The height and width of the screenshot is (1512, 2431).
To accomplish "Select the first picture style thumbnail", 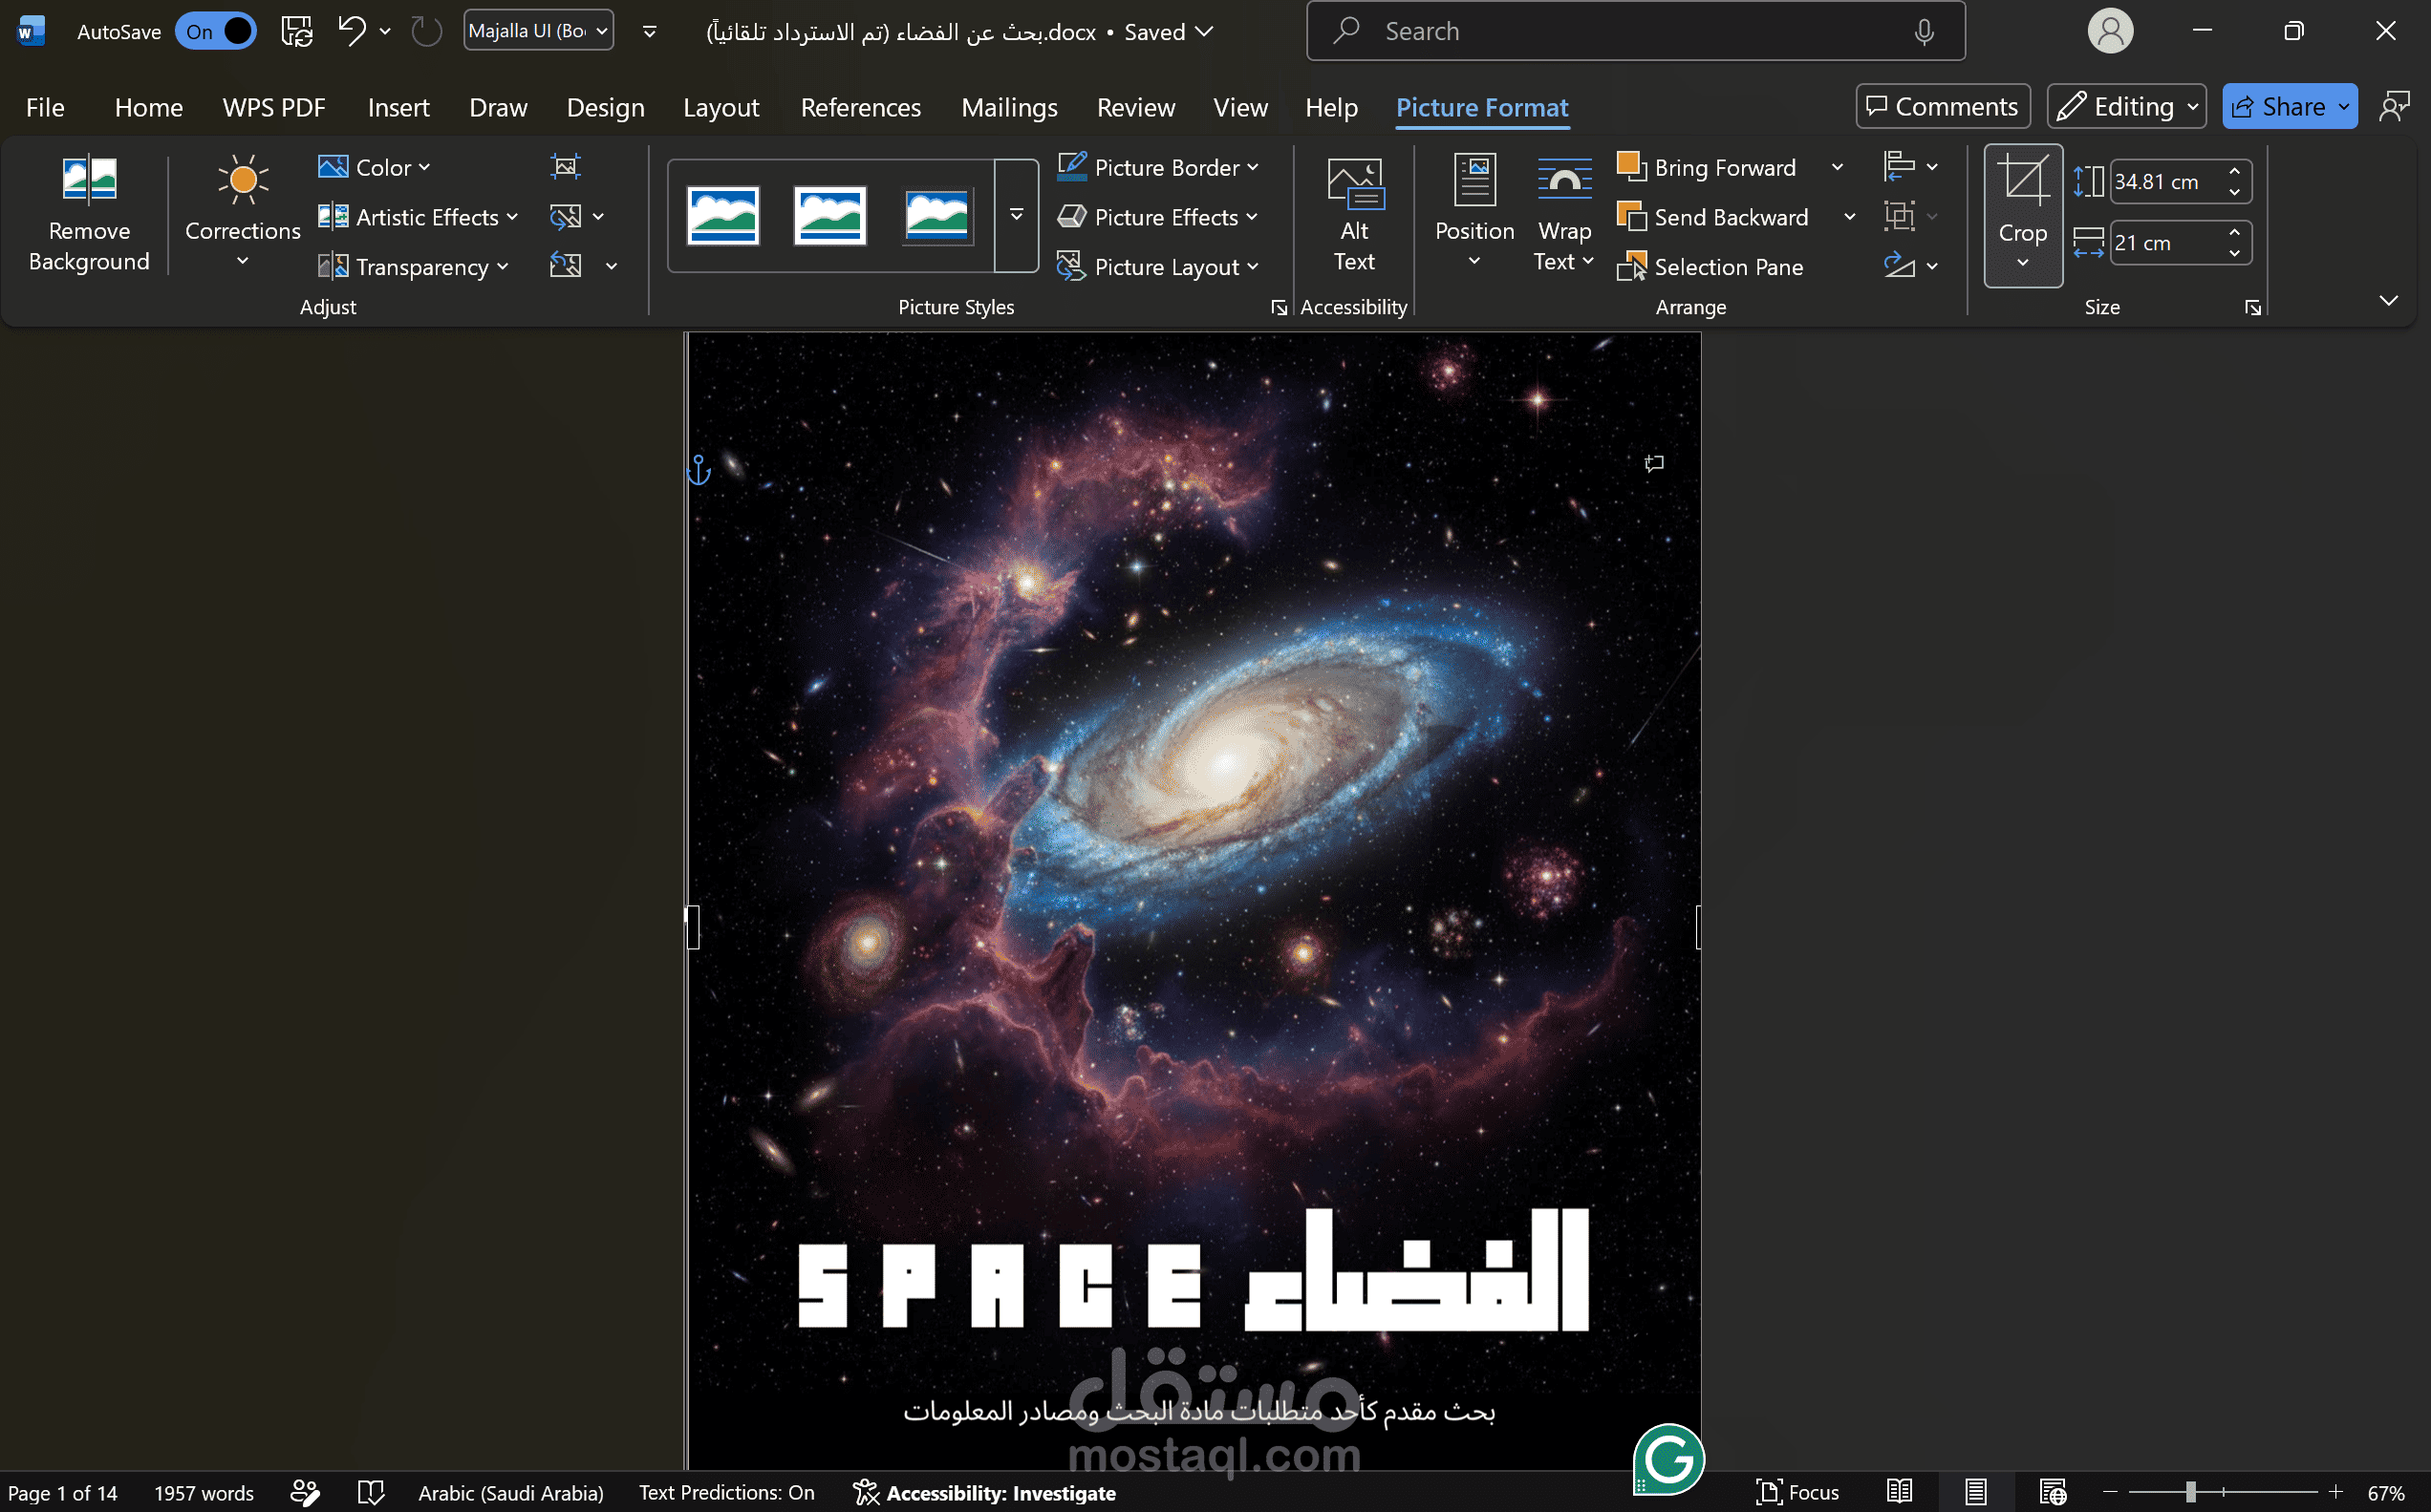I will [722, 215].
